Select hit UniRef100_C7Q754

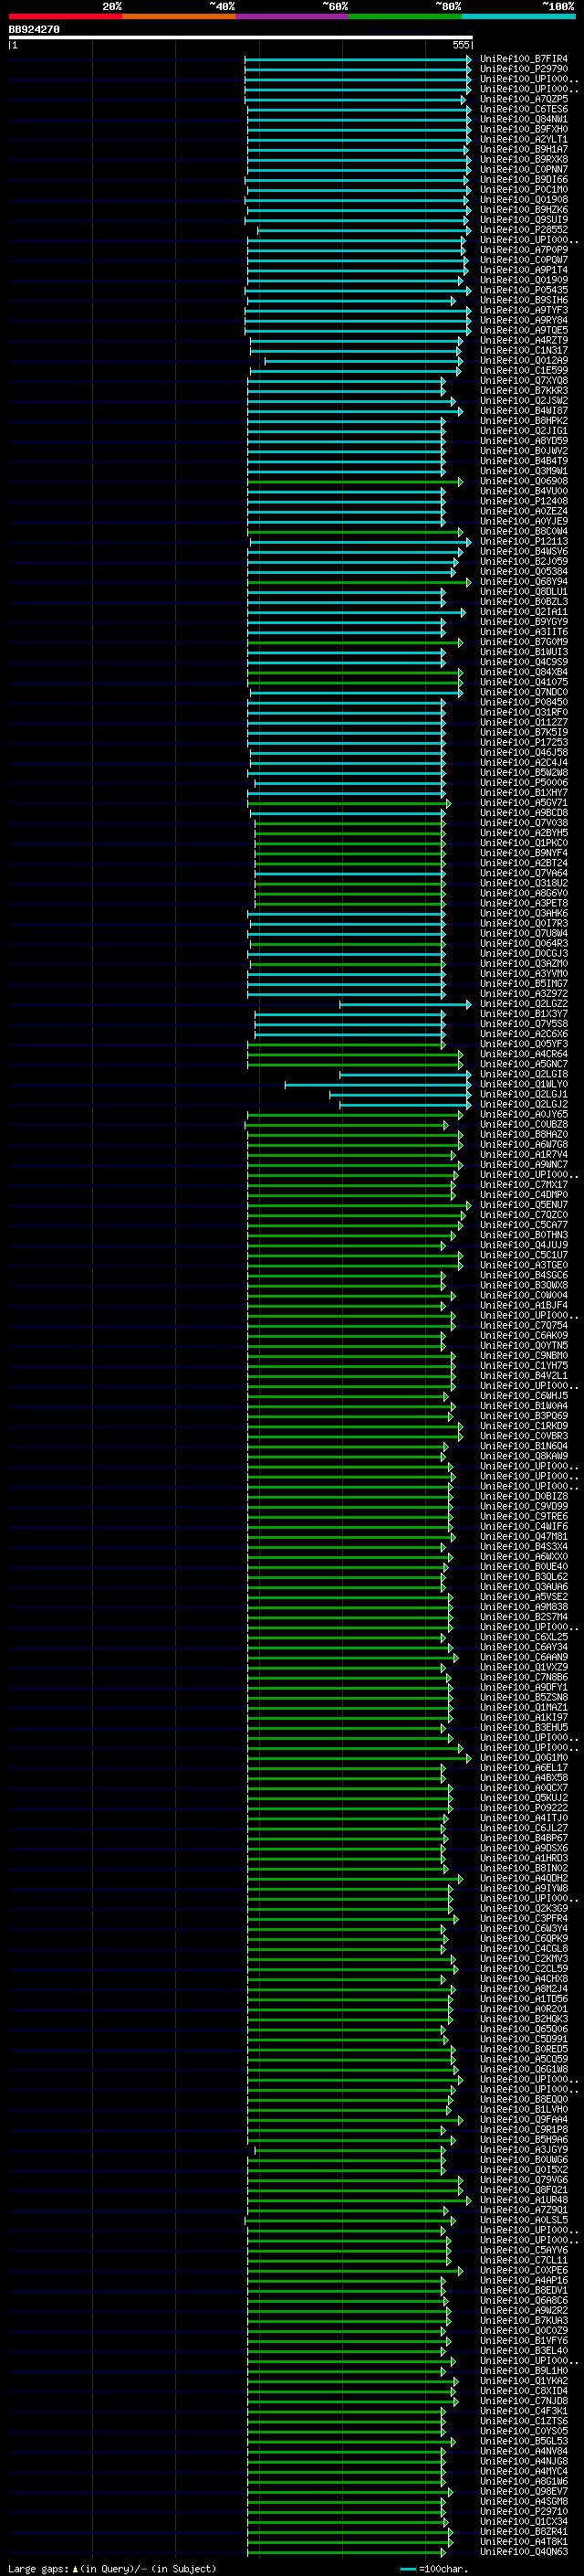click(x=524, y=1325)
